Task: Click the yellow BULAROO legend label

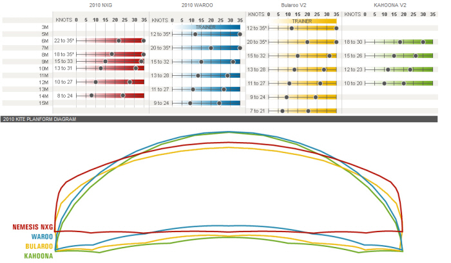Action: 39,246
